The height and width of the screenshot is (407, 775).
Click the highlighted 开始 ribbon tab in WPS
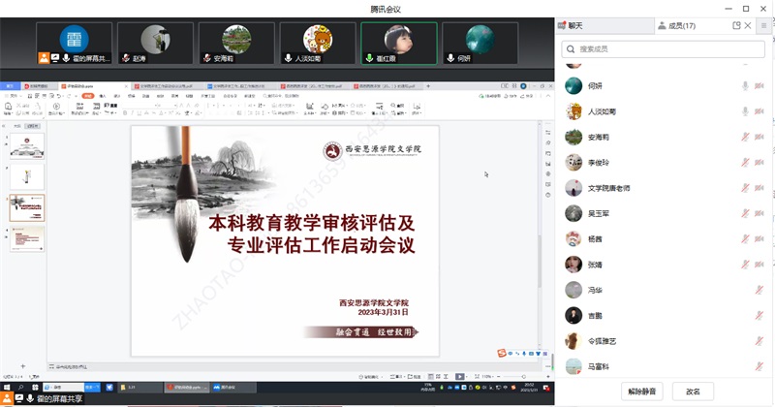coord(88,96)
